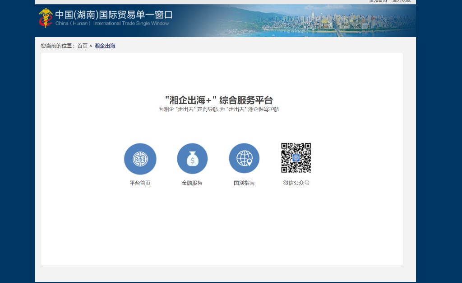Screen dimensions: 462x283
Task: Click the small logo inside the QR code
Action: 296,158
